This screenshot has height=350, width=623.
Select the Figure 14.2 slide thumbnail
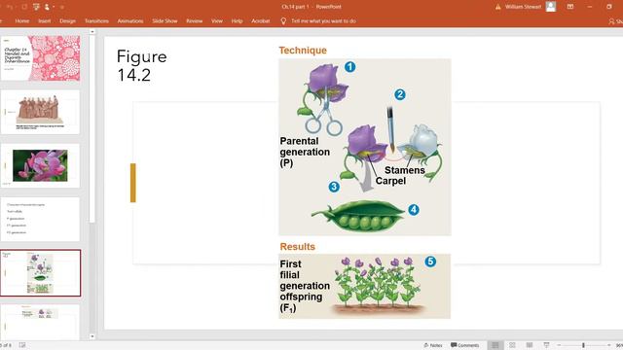[x=40, y=273]
